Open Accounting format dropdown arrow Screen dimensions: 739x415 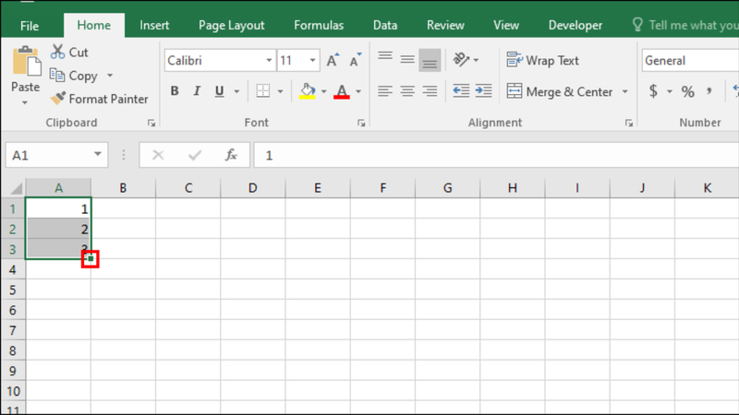pyautogui.click(x=669, y=91)
